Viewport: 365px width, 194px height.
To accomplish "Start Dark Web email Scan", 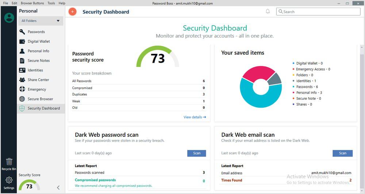I will [342, 153].
